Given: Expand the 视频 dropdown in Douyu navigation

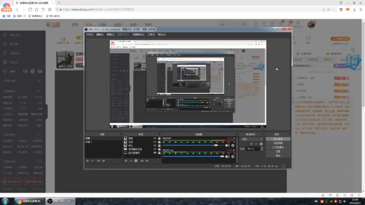Looking at the screenshot, I should click(x=118, y=25).
